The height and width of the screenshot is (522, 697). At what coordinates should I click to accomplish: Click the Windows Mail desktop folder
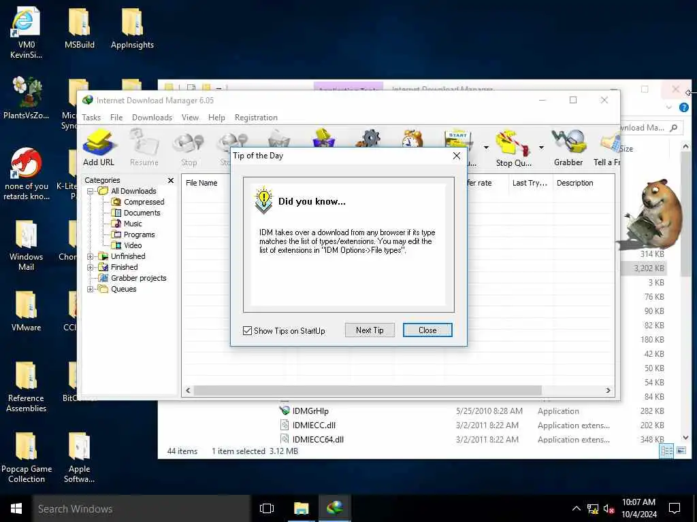27,245
